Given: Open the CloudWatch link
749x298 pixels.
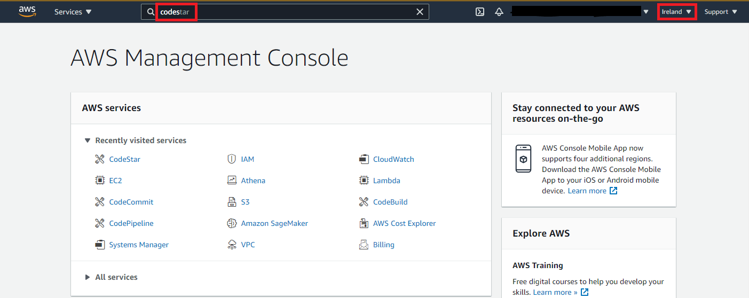Looking at the screenshot, I should click(x=393, y=159).
